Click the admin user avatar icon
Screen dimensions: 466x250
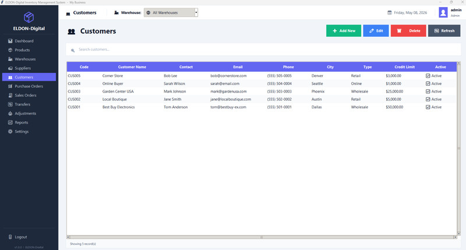[443, 12]
